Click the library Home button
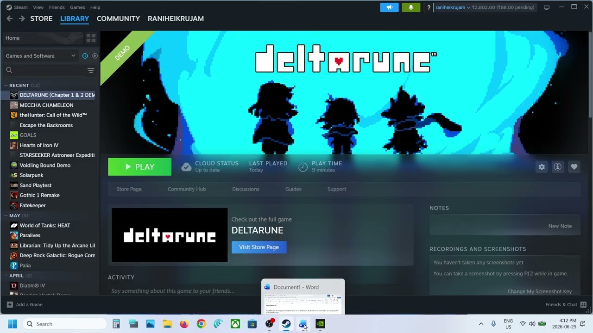Screen dimensions: 593x333 tap(43, 38)
